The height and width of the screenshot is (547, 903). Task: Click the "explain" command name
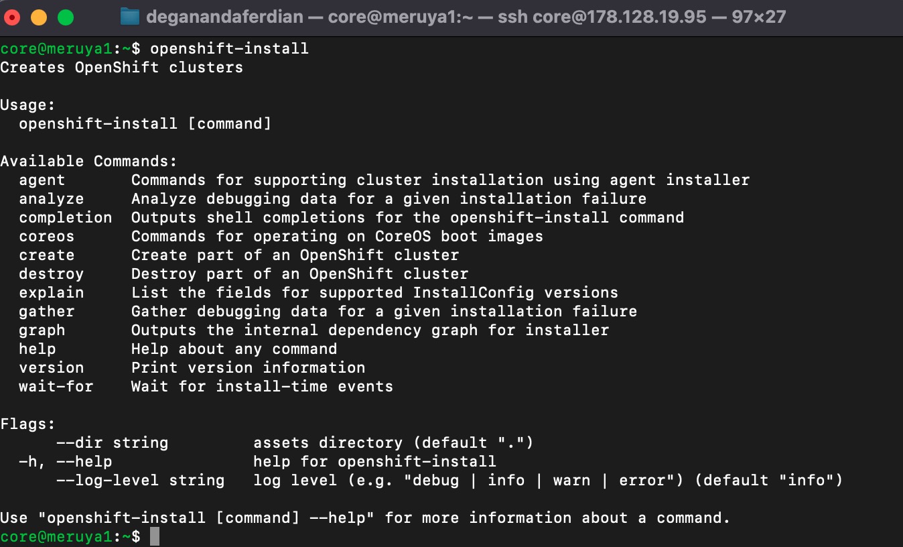(x=51, y=292)
